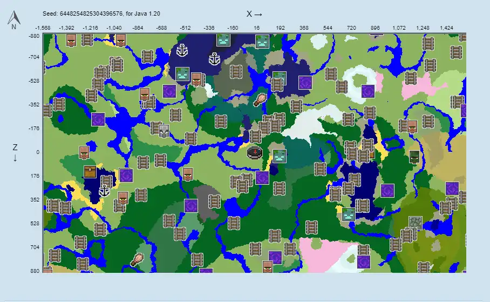Select the mineshaft rail partly under the pillager outpost
Image resolution: width=490 pixels, height=302 pixels.
155,128
